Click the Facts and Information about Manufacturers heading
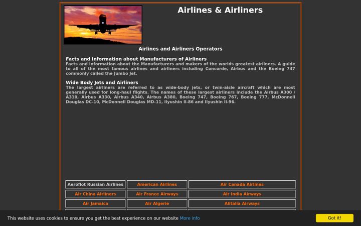 coord(136,59)
